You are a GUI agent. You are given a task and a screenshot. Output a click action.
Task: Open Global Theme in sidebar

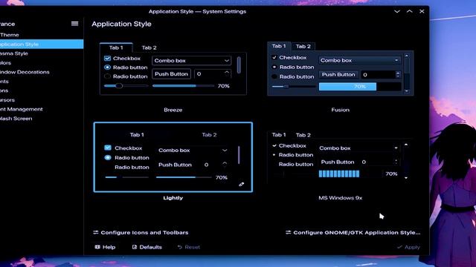pos(42,35)
